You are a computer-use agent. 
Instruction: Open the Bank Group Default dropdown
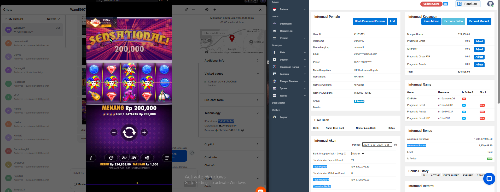(x=358, y=154)
